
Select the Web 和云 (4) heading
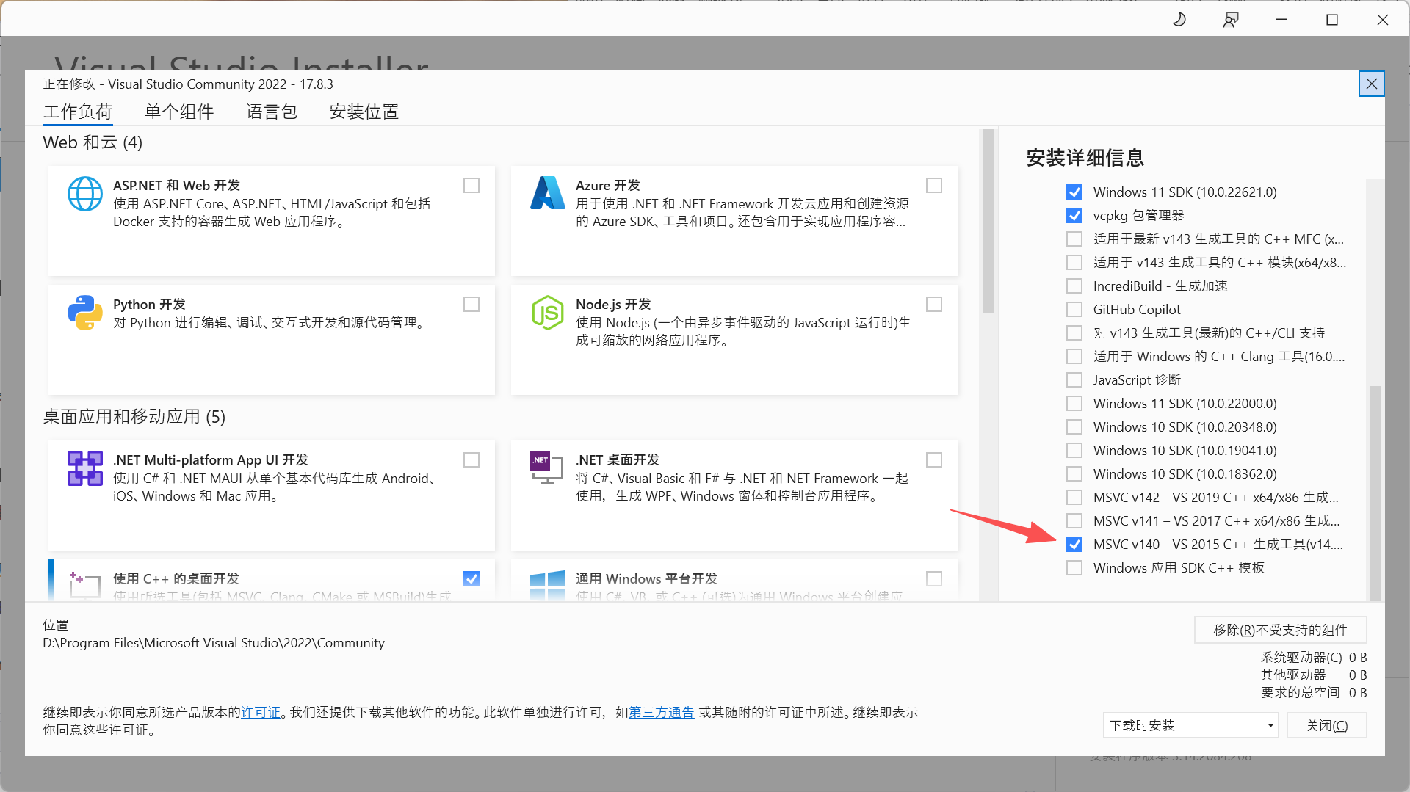tap(93, 142)
